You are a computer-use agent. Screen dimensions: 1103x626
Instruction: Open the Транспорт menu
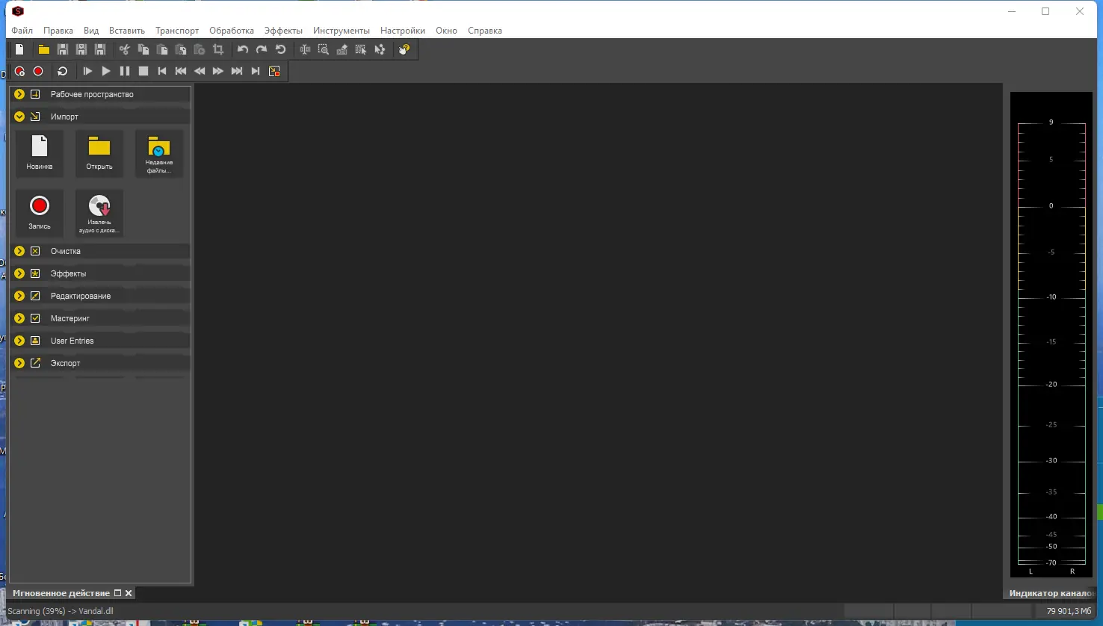pyautogui.click(x=177, y=31)
